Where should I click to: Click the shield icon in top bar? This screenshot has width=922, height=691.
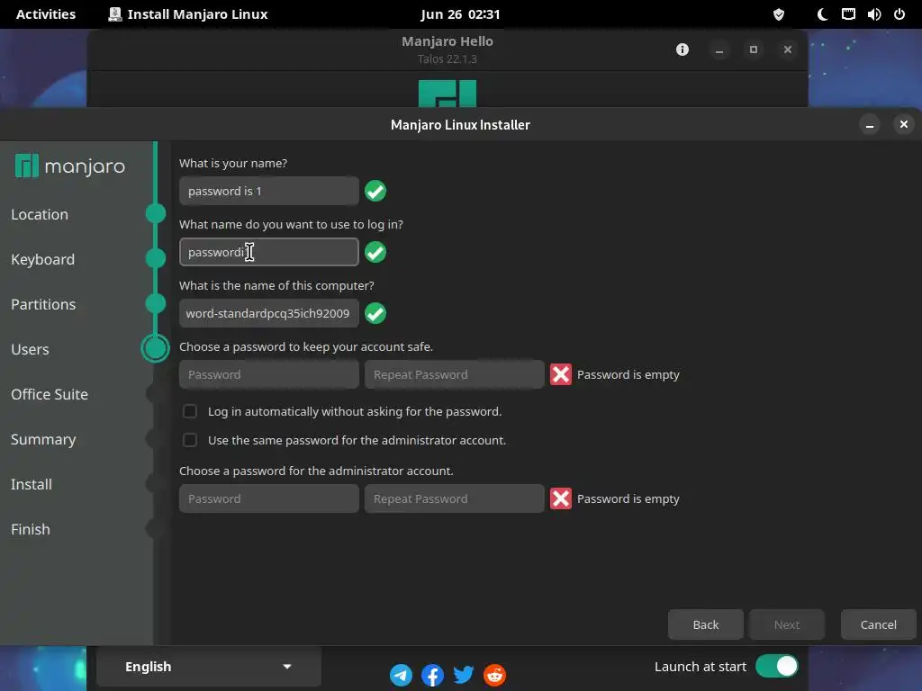tap(779, 14)
